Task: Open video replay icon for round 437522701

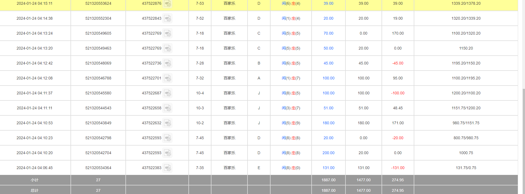Action: (x=167, y=78)
